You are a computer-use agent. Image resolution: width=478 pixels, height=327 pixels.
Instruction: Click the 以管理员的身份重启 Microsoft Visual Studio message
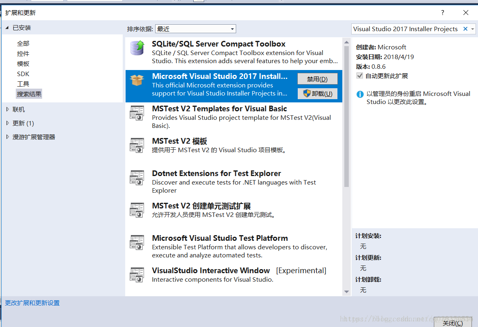(418, 98)
